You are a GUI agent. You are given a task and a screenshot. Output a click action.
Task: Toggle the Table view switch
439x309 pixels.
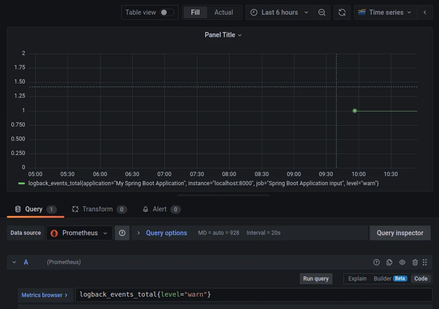click(167, 12)
